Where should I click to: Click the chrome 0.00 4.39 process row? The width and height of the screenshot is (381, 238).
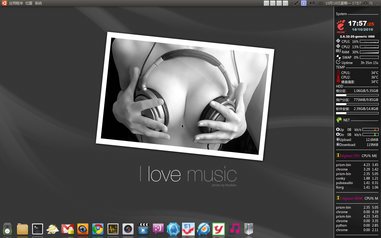[357, 212]
